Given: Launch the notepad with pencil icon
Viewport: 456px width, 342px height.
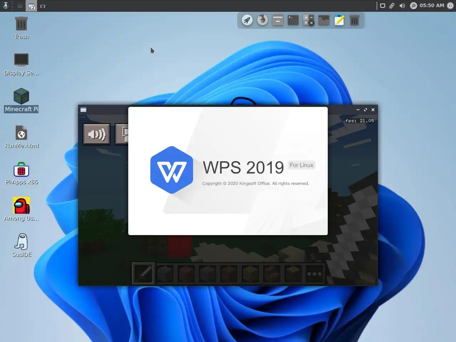Looking at the screenshot, I should [x=339, y=20].
